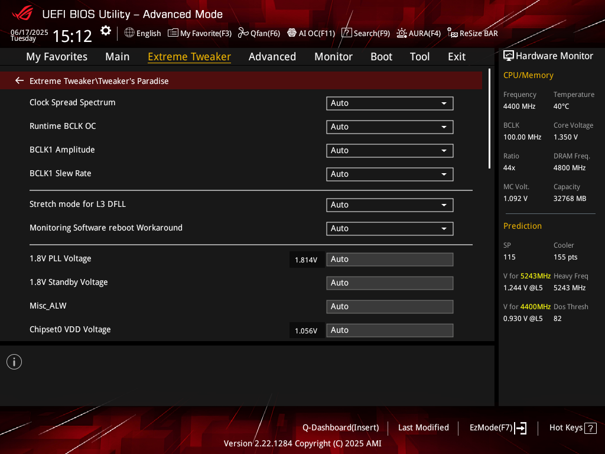Click the 1.056V current value readout

click(306, 331)
